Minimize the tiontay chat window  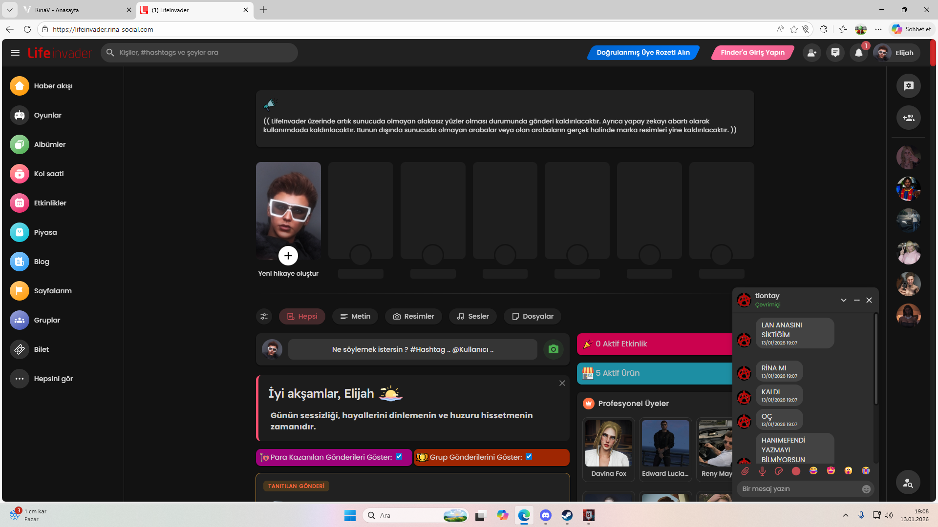tap(857, 300)
